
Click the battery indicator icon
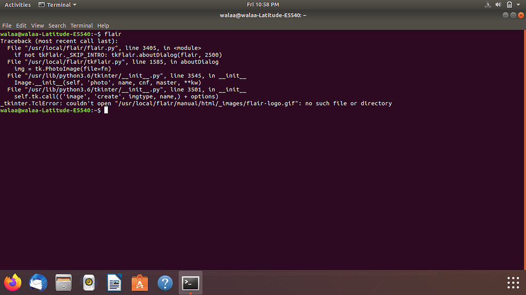click(x=508, y=5)
